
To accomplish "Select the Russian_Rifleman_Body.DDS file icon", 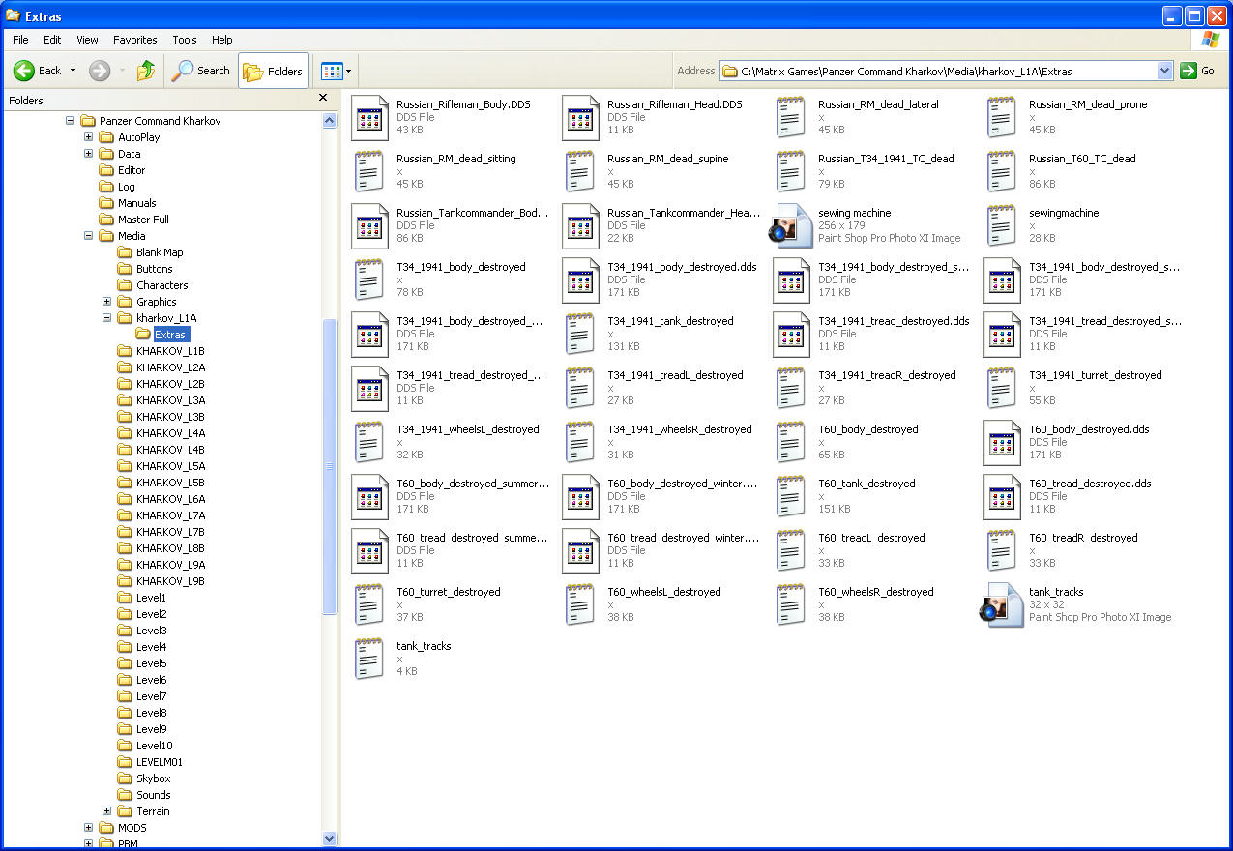I will 369,117.
